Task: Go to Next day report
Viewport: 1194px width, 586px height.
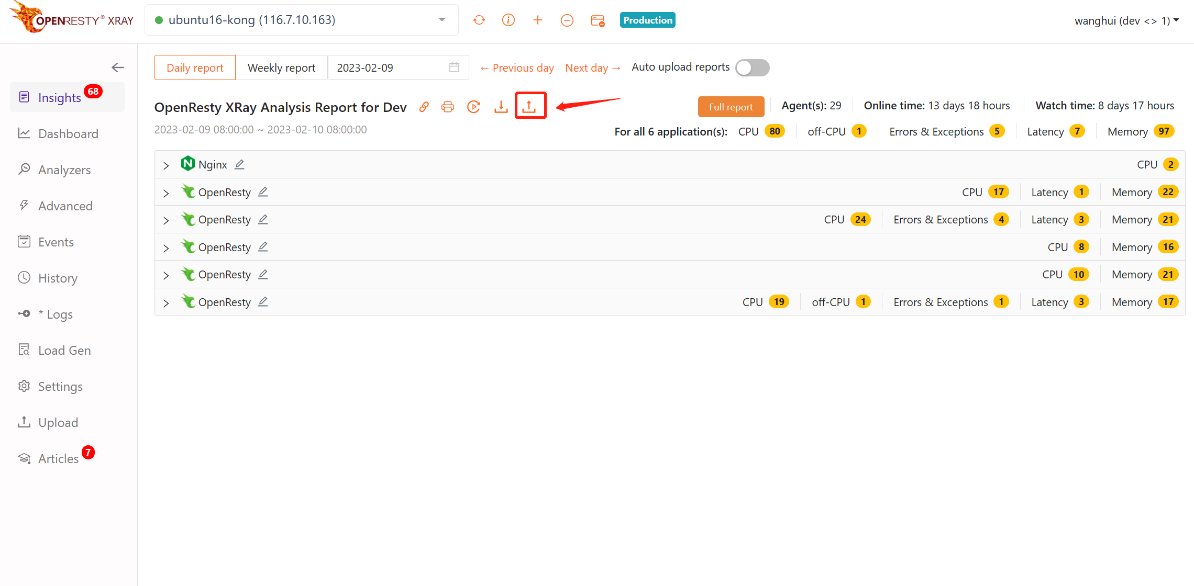Action: click(x=593, y=67)
